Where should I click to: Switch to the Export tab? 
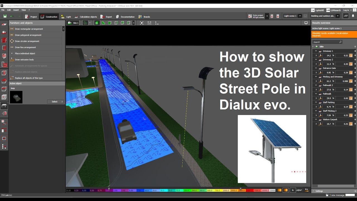point(106,17)
